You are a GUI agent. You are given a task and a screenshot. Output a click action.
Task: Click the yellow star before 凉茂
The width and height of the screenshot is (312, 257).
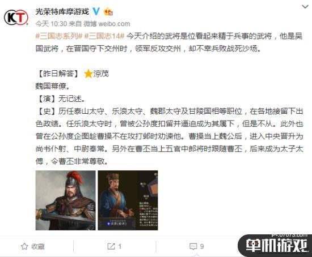point(88,74)
